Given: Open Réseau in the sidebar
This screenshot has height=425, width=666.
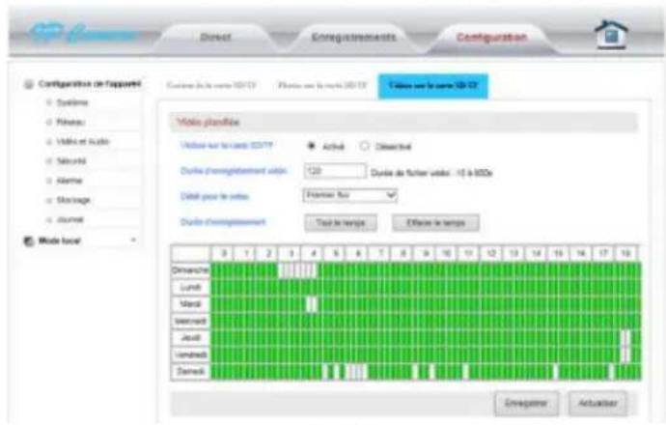Looking at the screenshot, I should pos(70,122).
